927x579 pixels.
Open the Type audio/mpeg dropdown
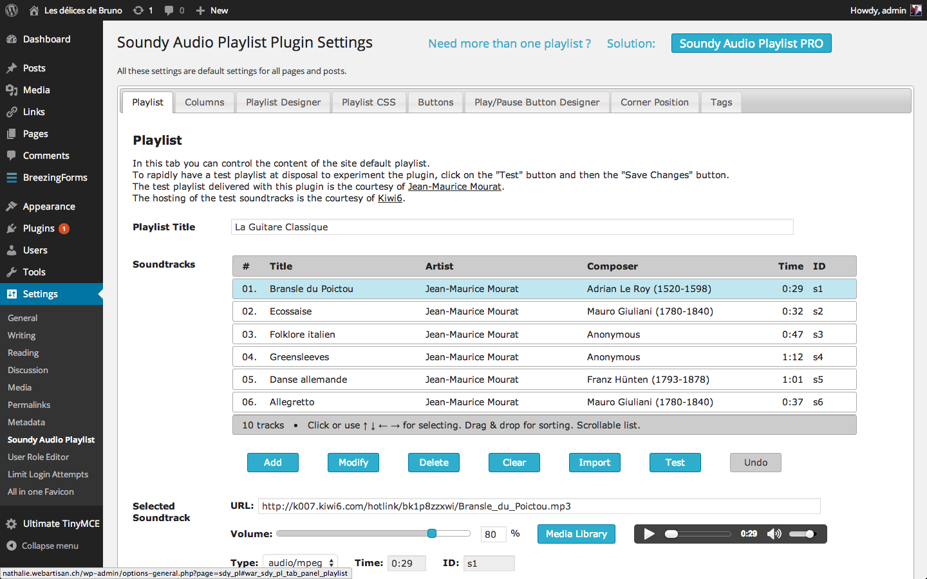[x=301, y=563]
